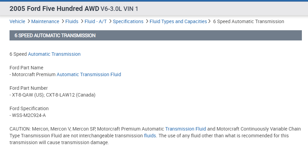Navigate to the Fluids breadcrumb
Viewport: 308px width, 155px height.
(72, 21)
